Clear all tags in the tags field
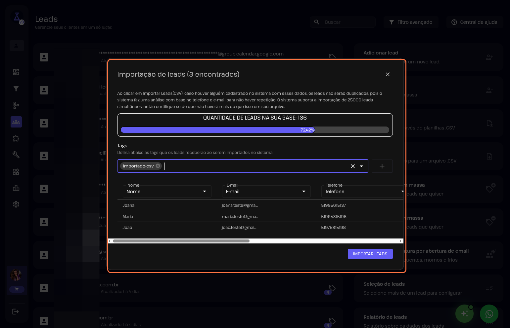Viewport: 510px width, 328px height. [352, 166]
